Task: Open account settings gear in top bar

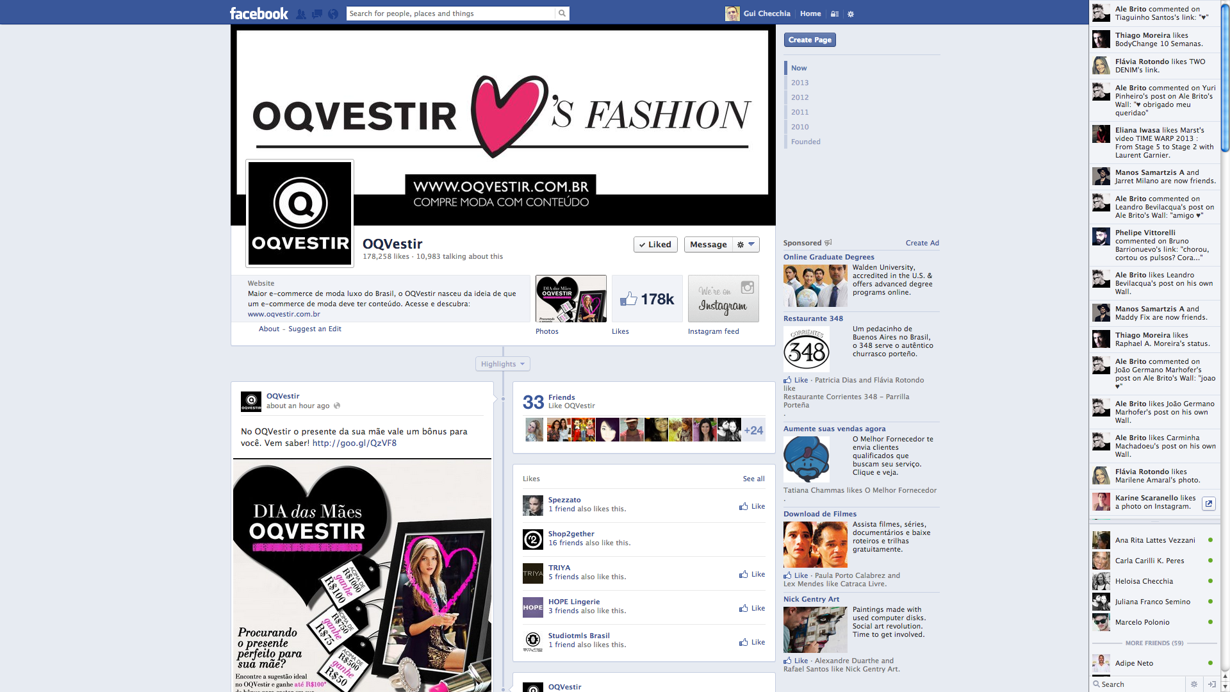Action: [851, 13]
